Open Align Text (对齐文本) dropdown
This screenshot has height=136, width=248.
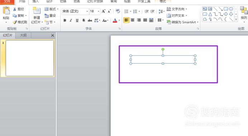point(177,16)
